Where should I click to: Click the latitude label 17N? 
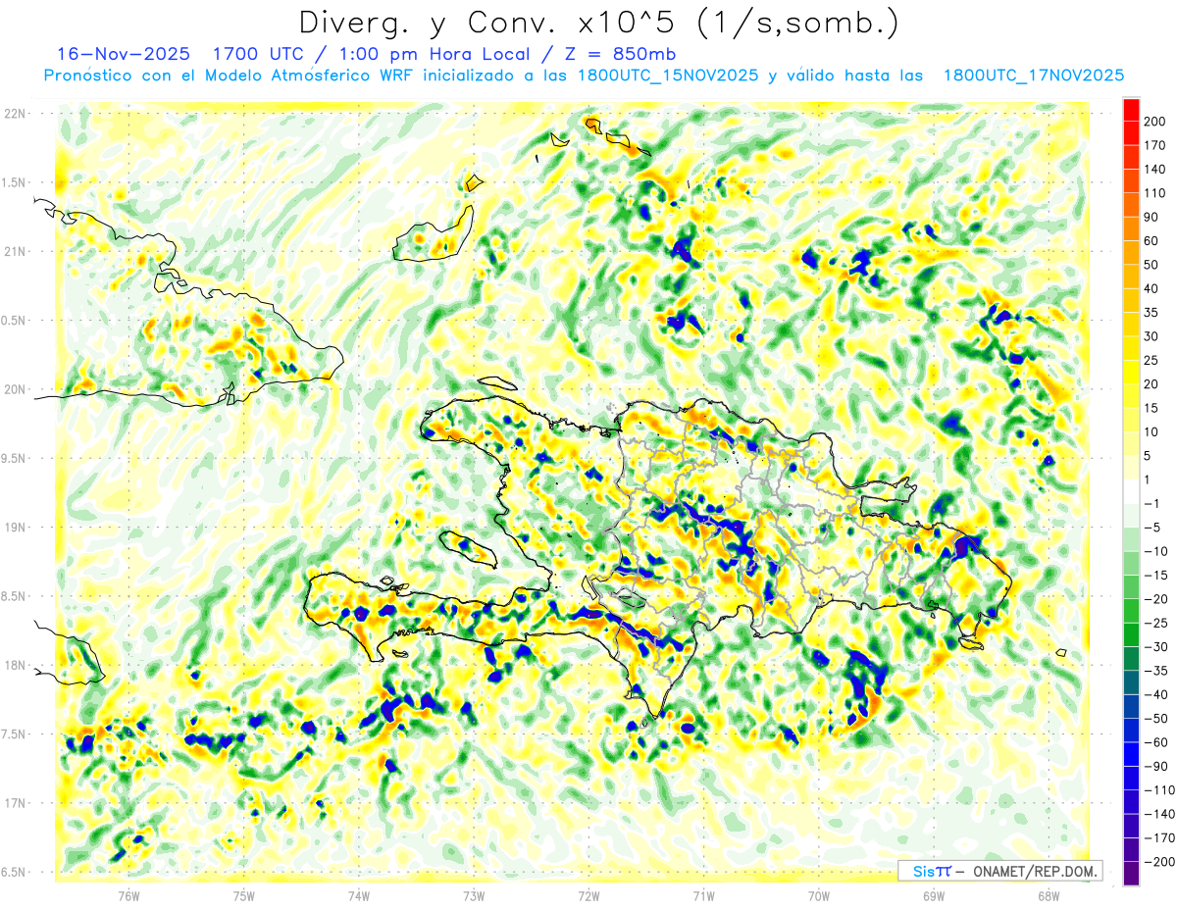coord(14,803)
